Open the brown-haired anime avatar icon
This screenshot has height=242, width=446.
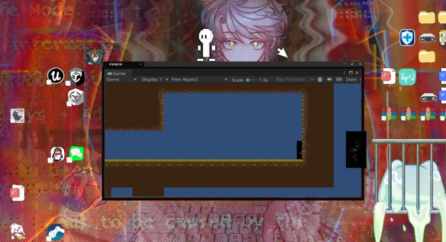pos(94,56)
